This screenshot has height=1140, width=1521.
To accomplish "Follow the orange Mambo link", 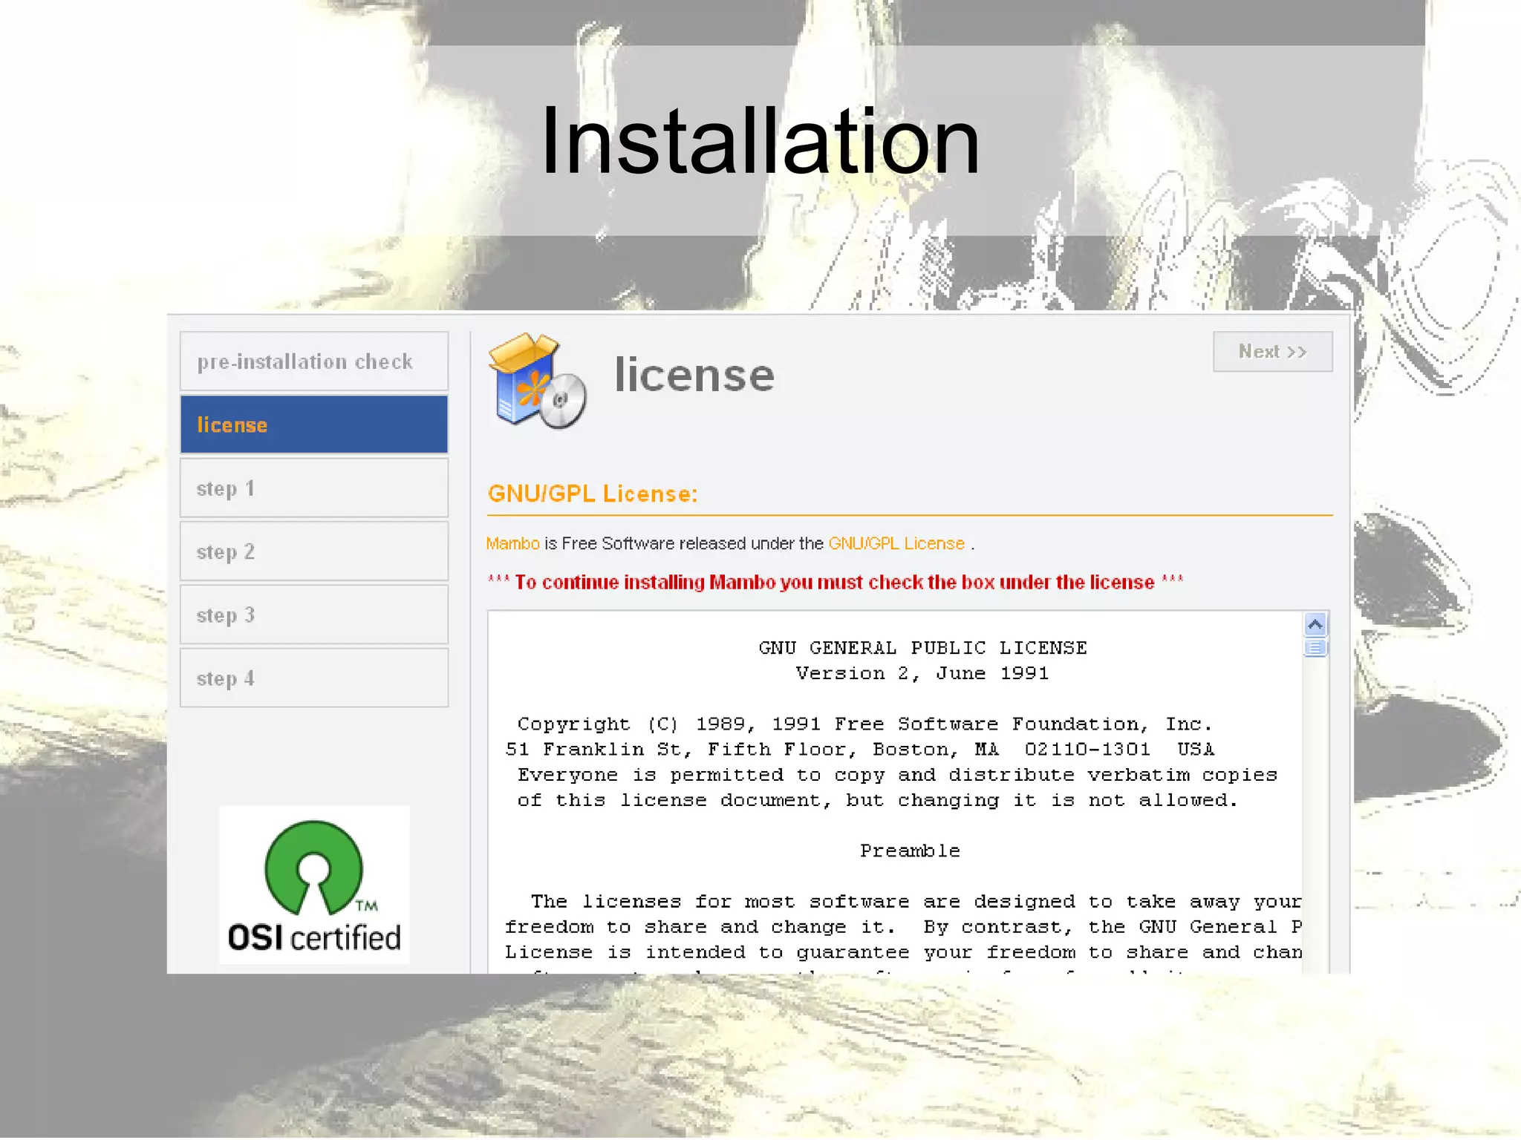I will pyautogui.click(x=513, y=543).
